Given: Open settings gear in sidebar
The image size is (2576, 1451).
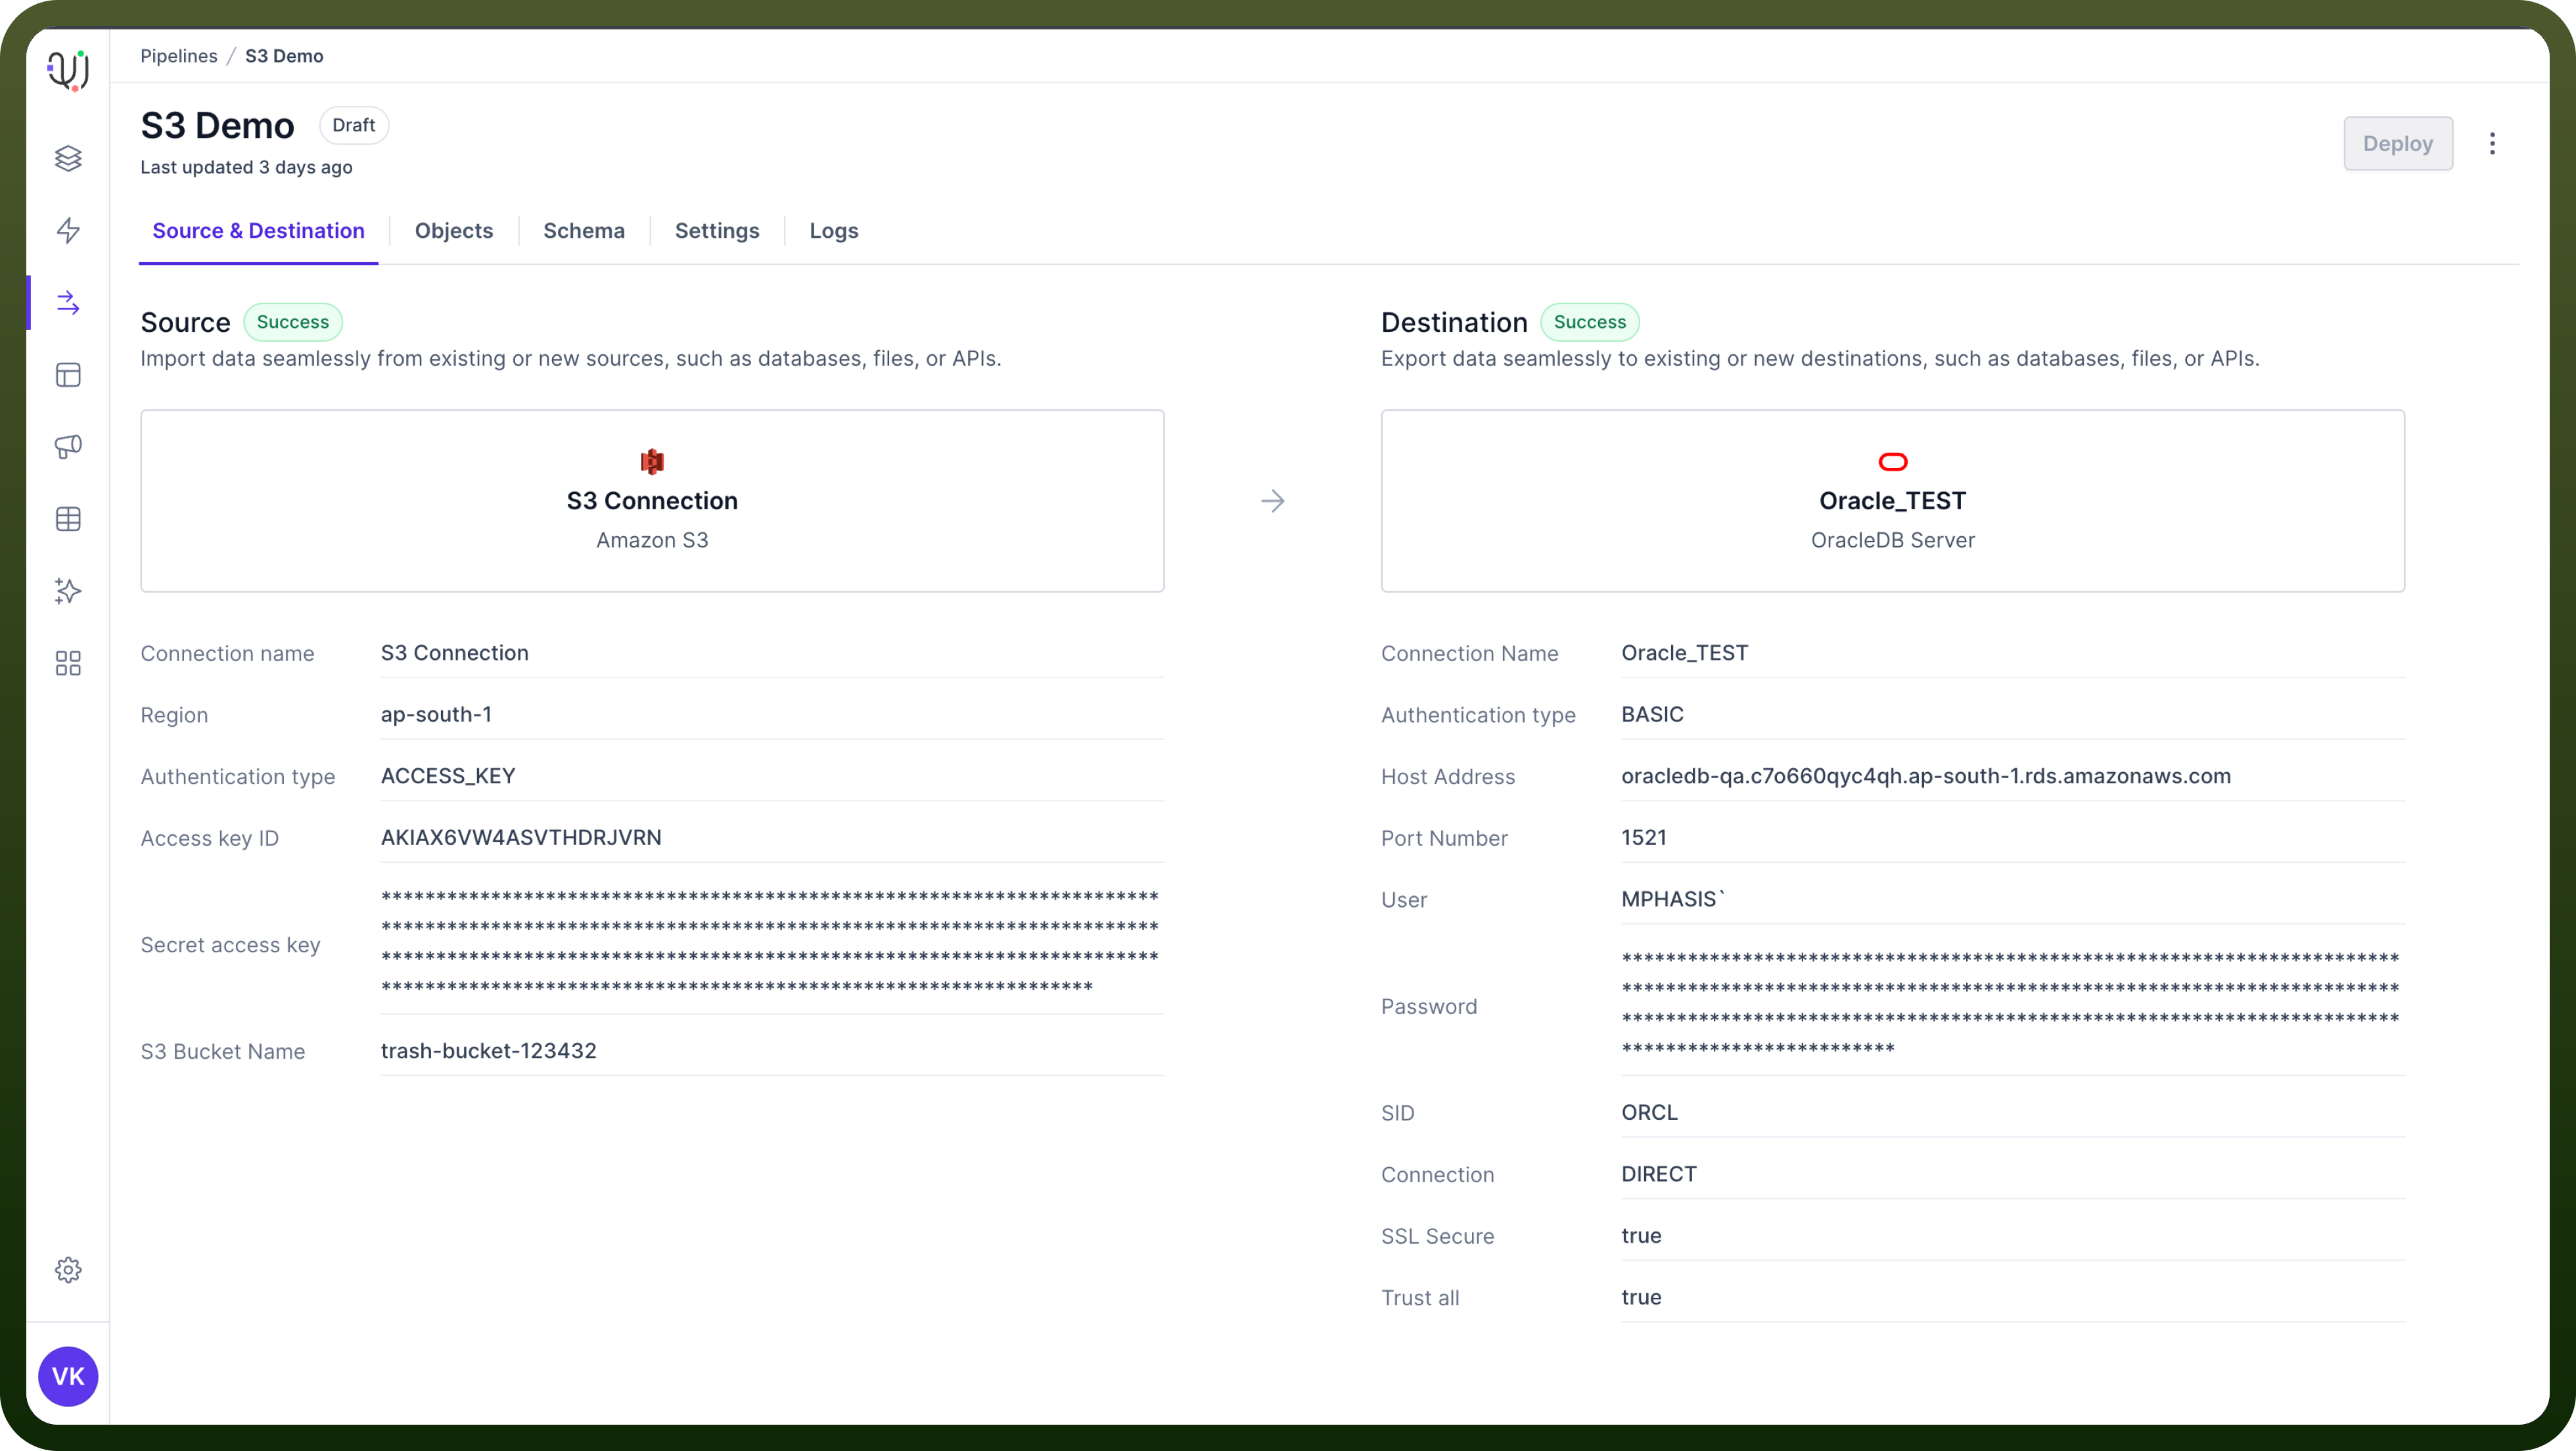Looking at the screenshot, I should pyautogui.click(x=68, y=1270).
